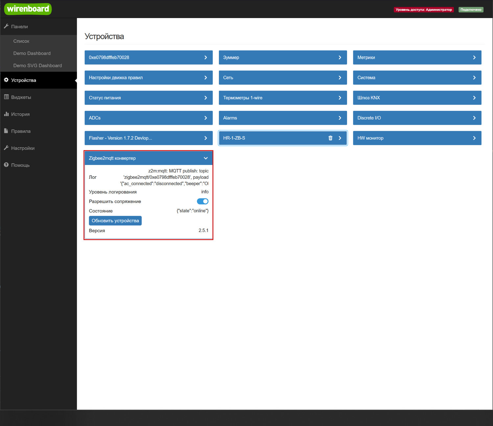Click the trash icon on HR-1-ZB-S
Viewport: 493px width, 426px height.
[x=330, y=138]
